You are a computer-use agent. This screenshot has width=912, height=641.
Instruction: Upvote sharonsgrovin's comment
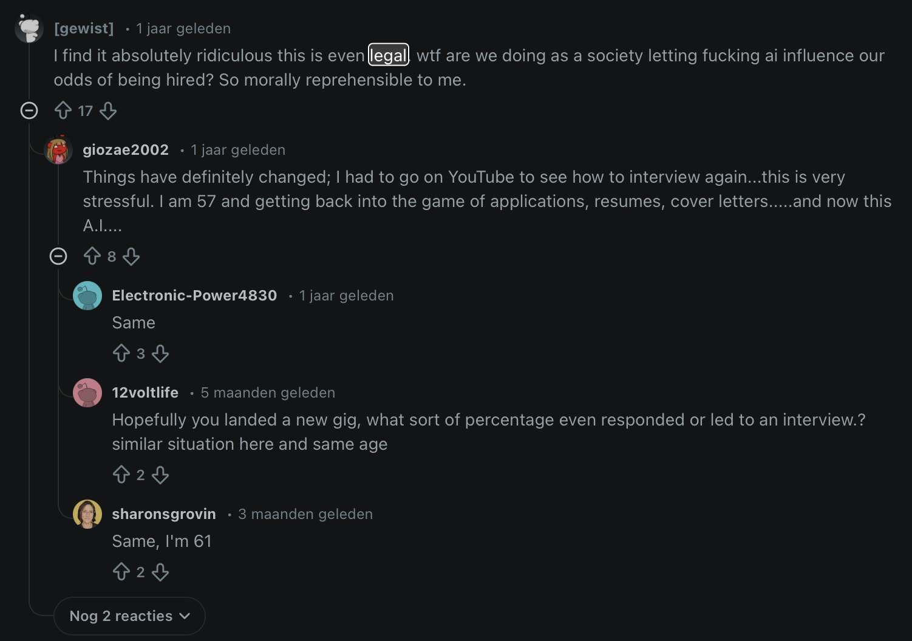click(x=121, y=572)
